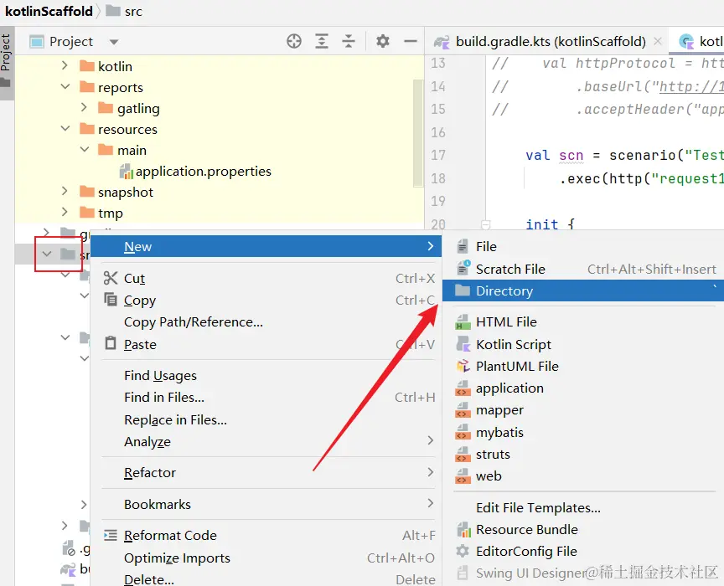Collapse the resources folder
Viewport: 724px width, 586px height.
pos(65,129)
